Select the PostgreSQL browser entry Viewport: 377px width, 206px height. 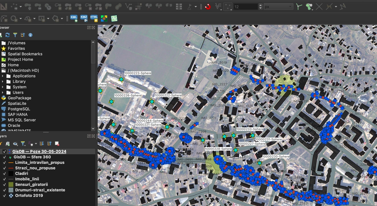tap(19, 109)
